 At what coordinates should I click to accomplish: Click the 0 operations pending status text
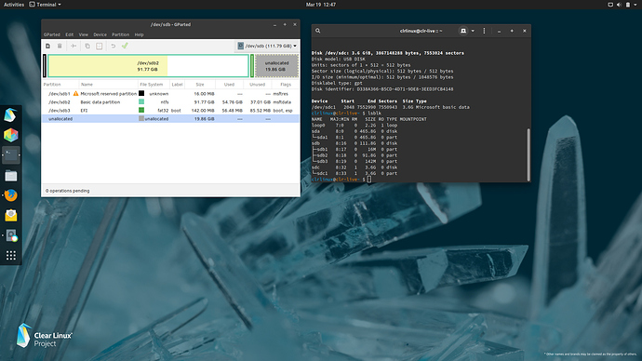pyautogui.click(x=68, y=191)
